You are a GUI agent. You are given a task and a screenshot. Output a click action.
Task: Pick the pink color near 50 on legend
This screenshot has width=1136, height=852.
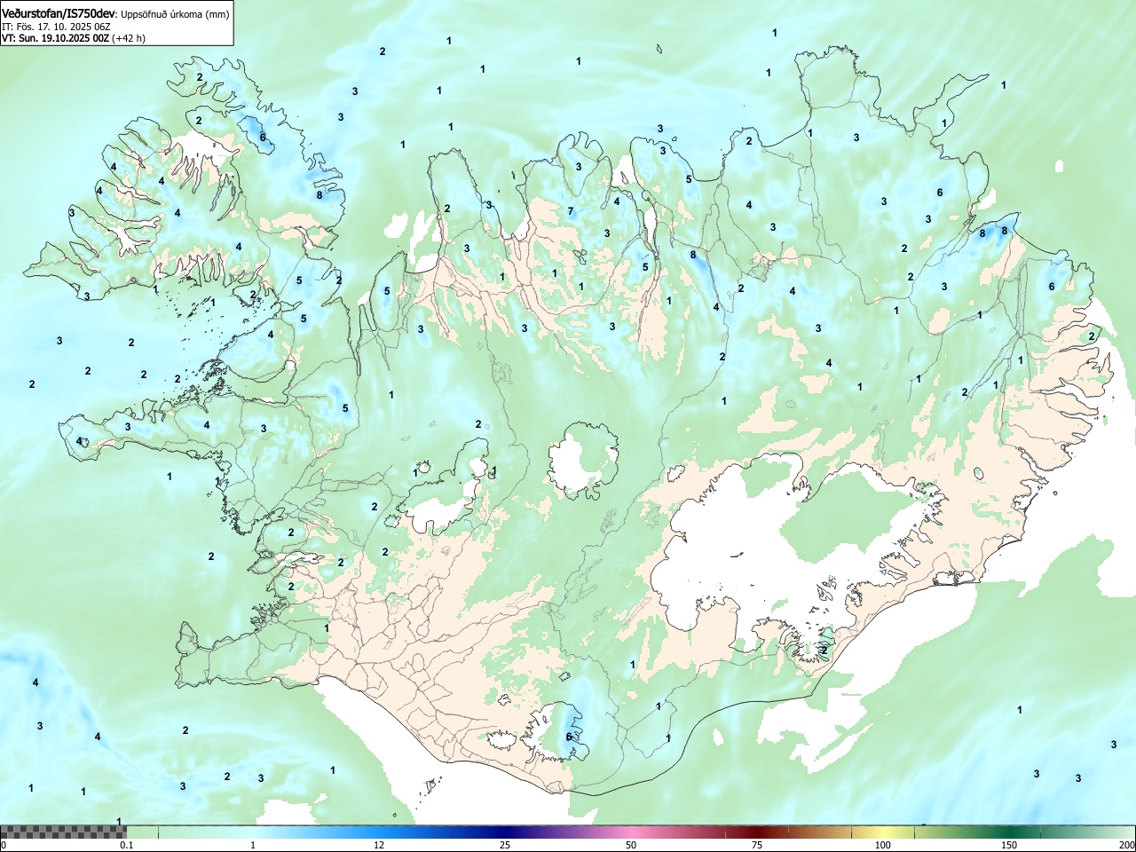(x=631, y=832)
